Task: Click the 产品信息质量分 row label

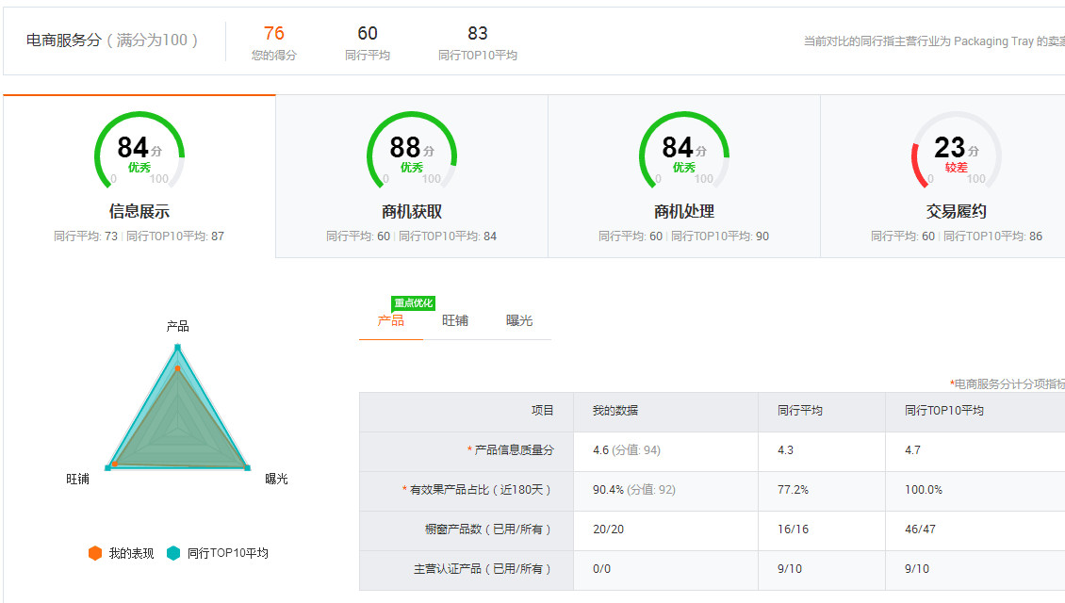Action: click(x=514, y=450)
